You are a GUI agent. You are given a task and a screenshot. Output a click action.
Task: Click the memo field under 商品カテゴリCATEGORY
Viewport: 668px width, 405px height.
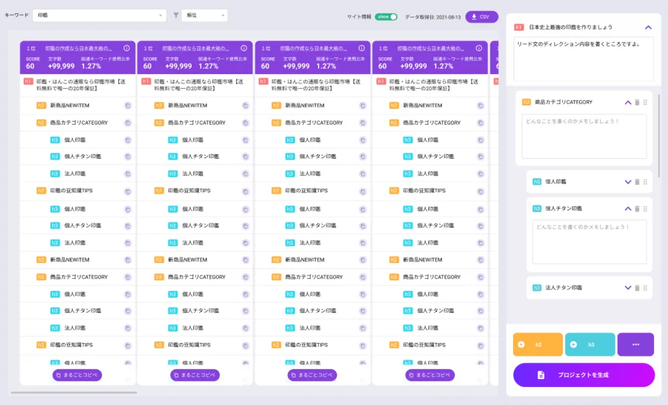click(x=584, y=136)
